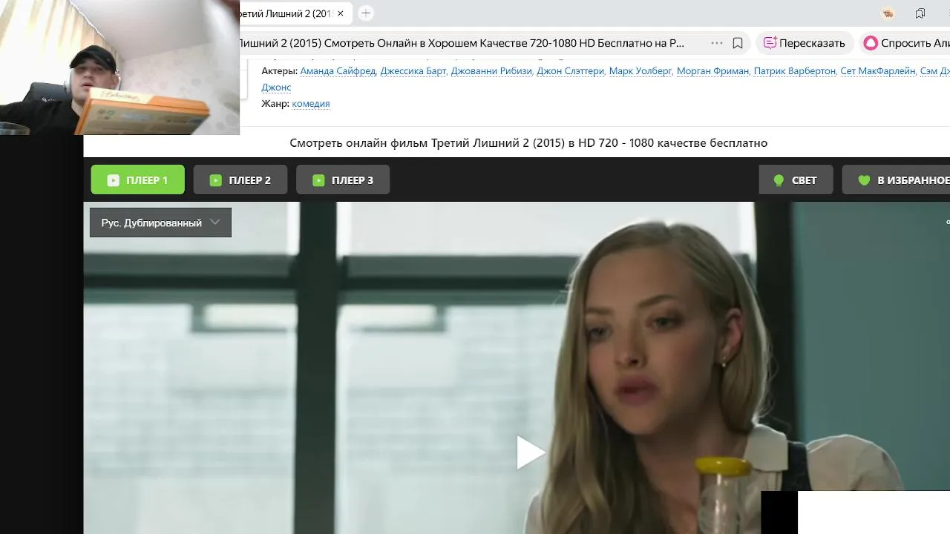Viewport: 950px width, 534px height.
Task: Add movie via В ИЗБРАННОЕ button
Action: pos(896,179)
